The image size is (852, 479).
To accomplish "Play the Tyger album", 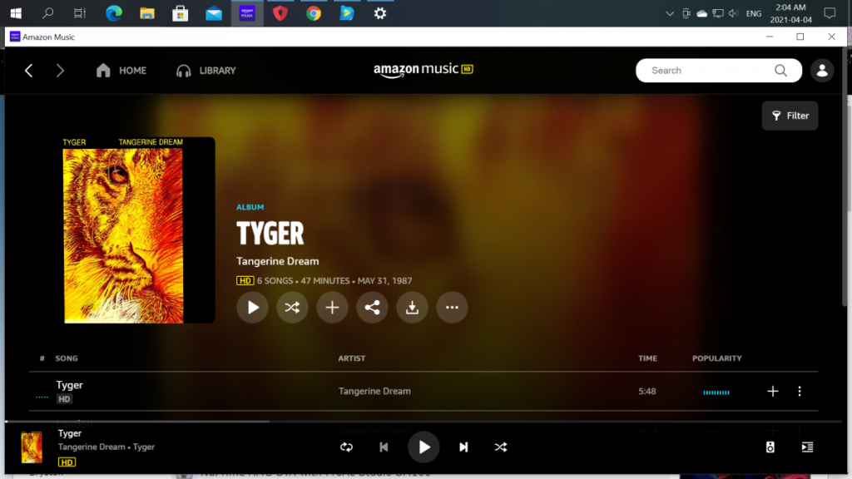I will [252, 308].
